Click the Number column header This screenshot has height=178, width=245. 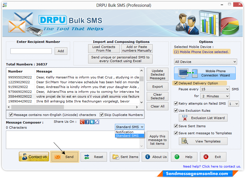tap(21, 71)
